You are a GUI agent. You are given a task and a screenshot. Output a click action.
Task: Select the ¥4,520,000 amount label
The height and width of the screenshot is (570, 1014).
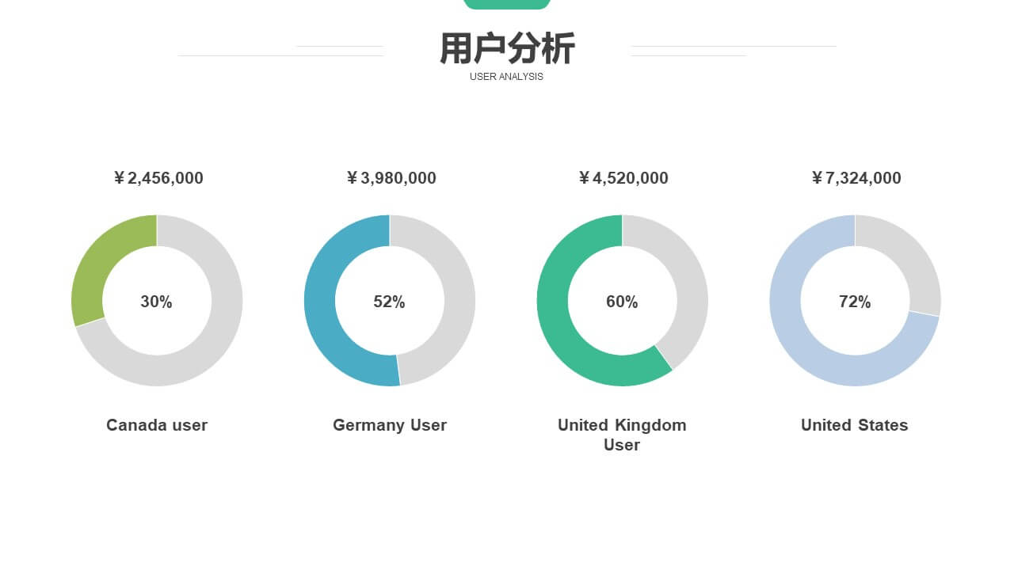click(x=623, y=178)
